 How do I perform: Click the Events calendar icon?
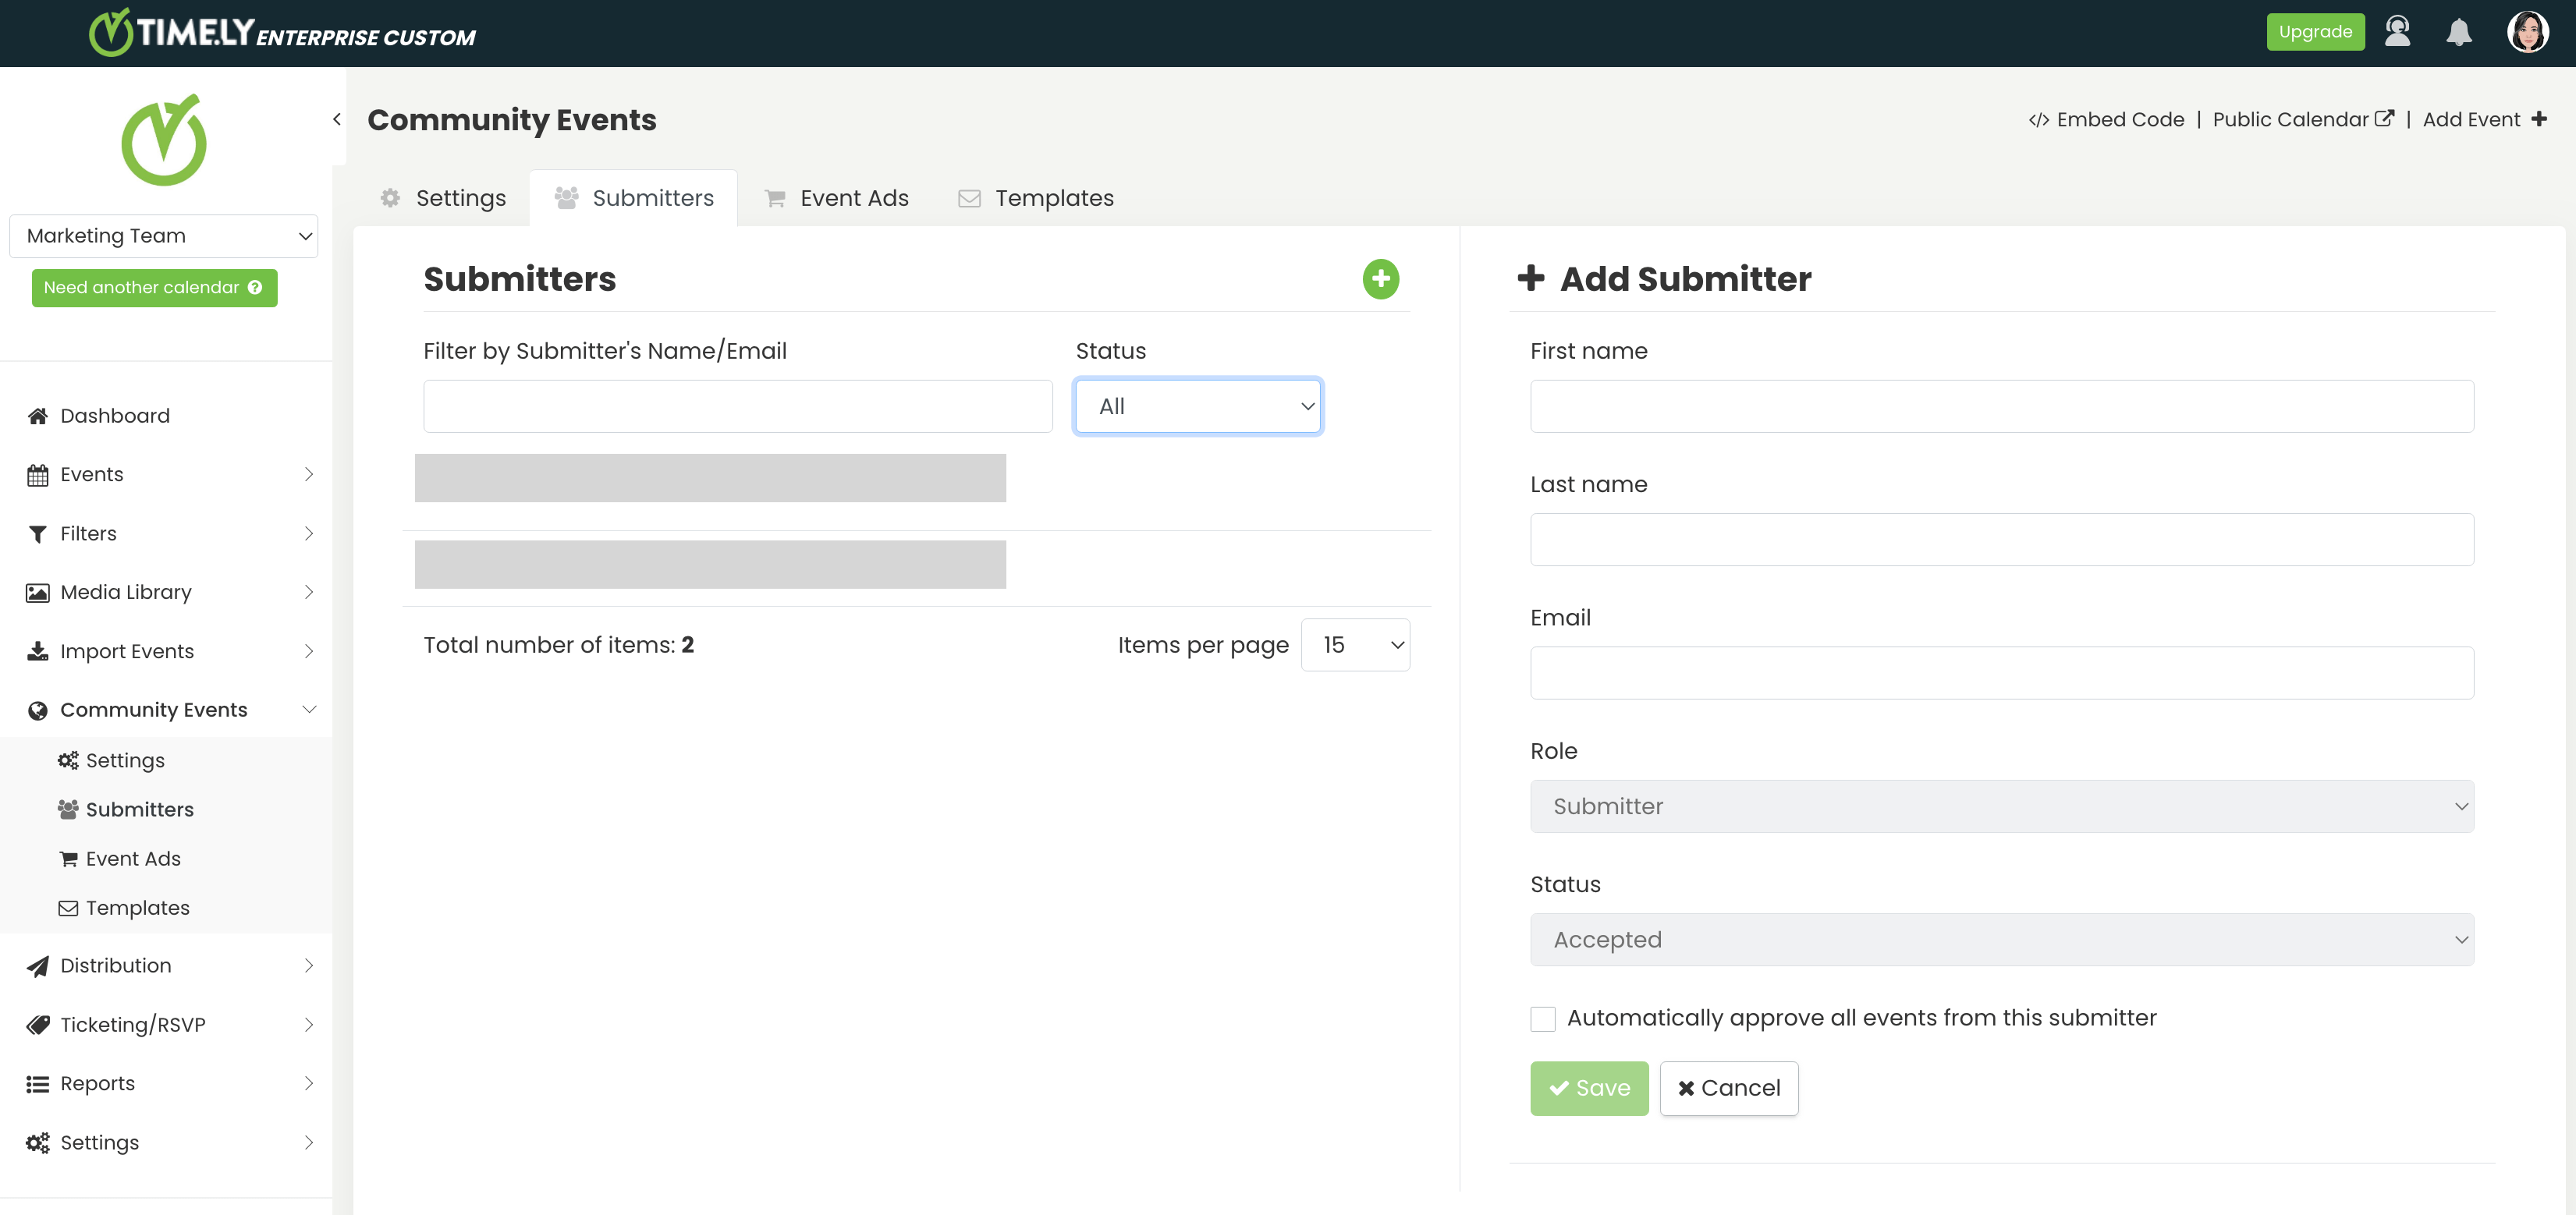(38, 475)
